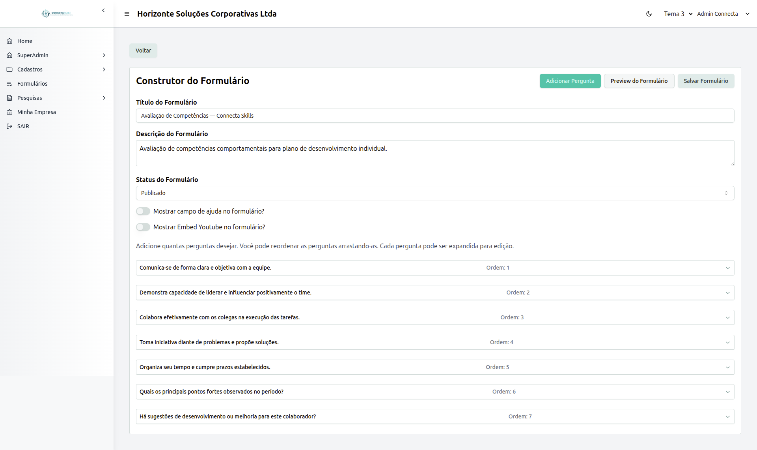Expand question Ordem: 1 chevron
This screenshot has width=757, height=450.
pyautogui.click(x=728, y=268)
